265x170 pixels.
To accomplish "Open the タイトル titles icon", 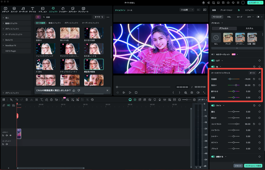I will 33,9.
